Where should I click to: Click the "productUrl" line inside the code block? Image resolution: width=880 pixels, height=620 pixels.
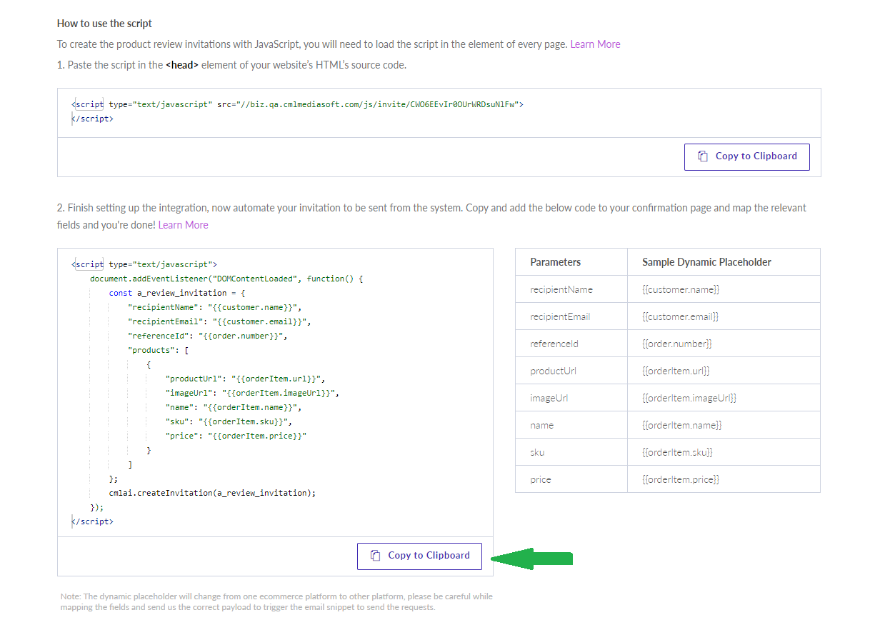point(245,379)
